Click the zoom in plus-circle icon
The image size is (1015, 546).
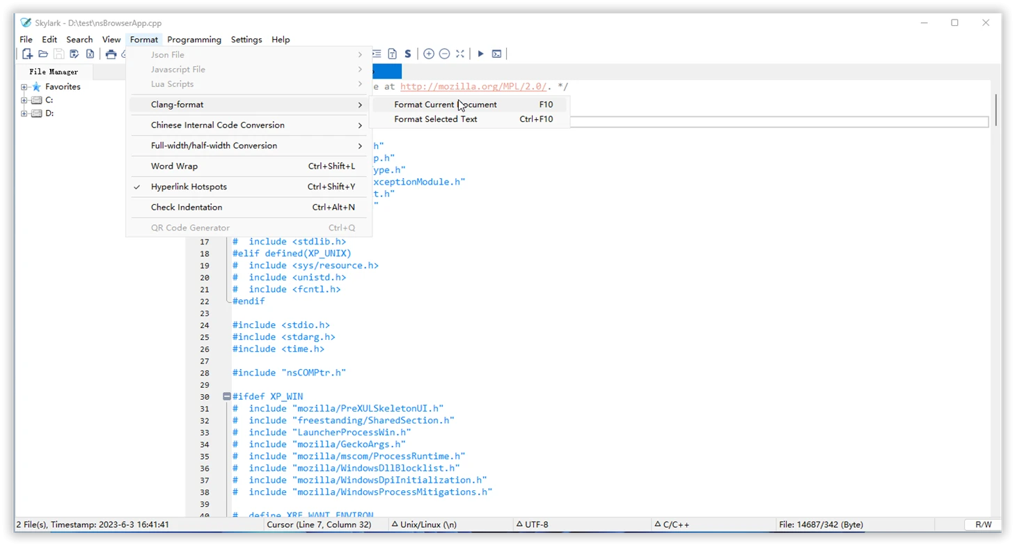coord(429,54)
